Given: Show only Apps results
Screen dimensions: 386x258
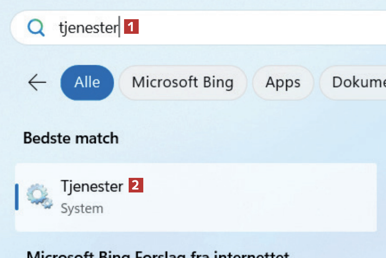Looking at the screenshot, I should tap(283, 83).
